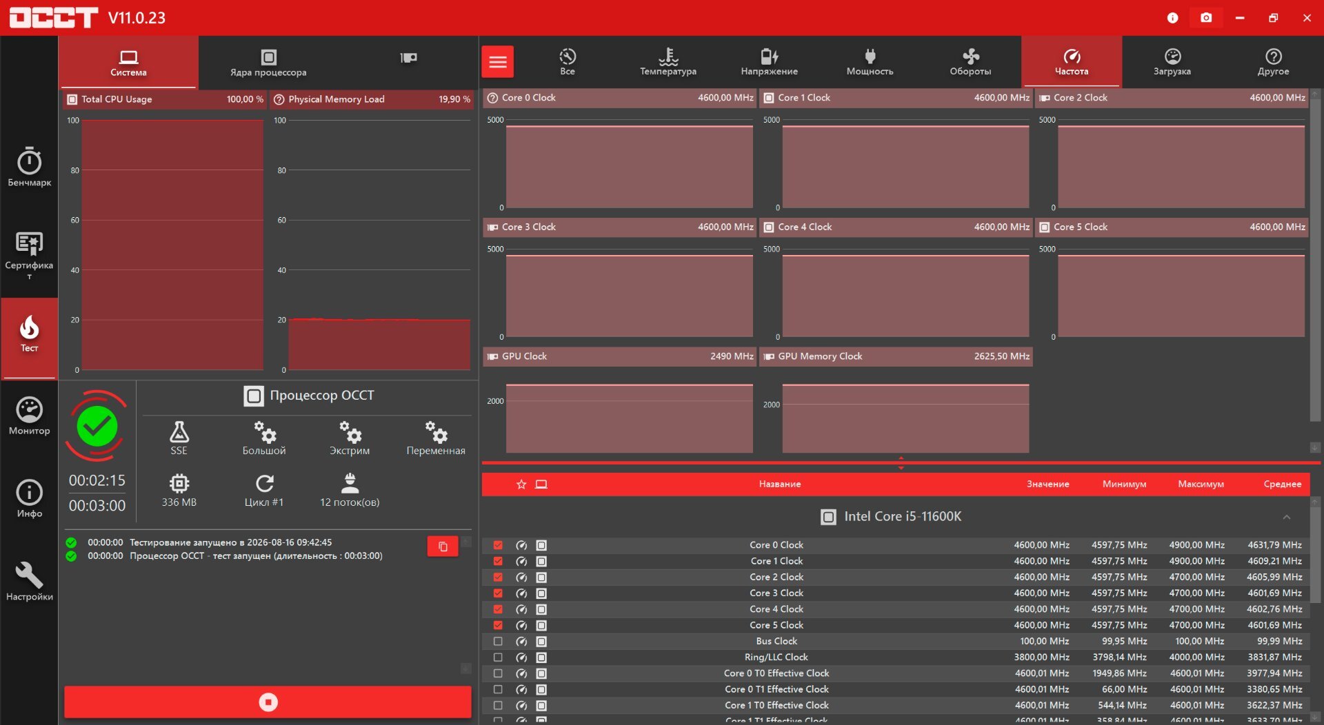Show the Загрузка sensors tab
Screen dimensions: 1324x725
pyautogui.click(x=1172, y=62)
